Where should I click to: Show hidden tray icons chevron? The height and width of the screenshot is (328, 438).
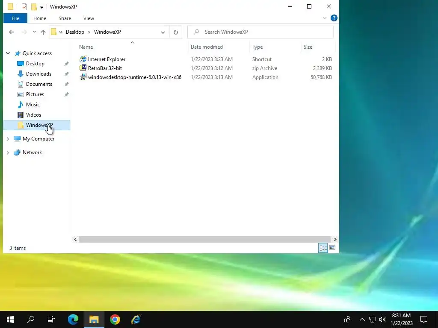362,319
